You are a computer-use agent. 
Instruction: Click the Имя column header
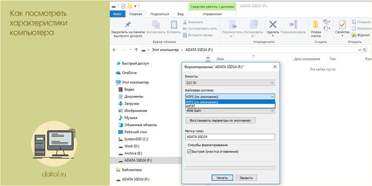click(220, 59)
